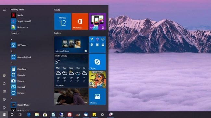Click the Windows Start button
The height and width of the screenshot is (118, 211).
point(4,115)
